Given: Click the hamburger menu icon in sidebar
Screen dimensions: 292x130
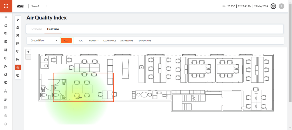Looking at the screenshot, I should point(6,17).
